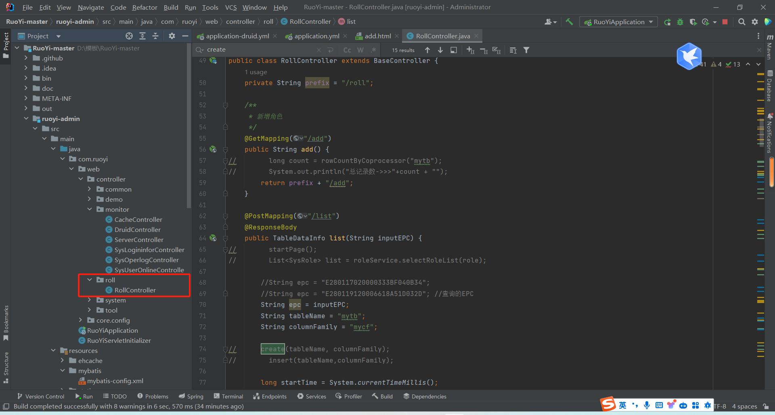The width and height of the screenshot is (775, 415).
Task: Expand the system folder
Action: pos(90,300)
